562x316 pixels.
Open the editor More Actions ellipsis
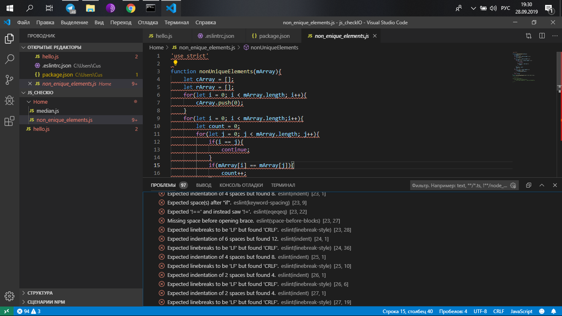pos(555,36)
